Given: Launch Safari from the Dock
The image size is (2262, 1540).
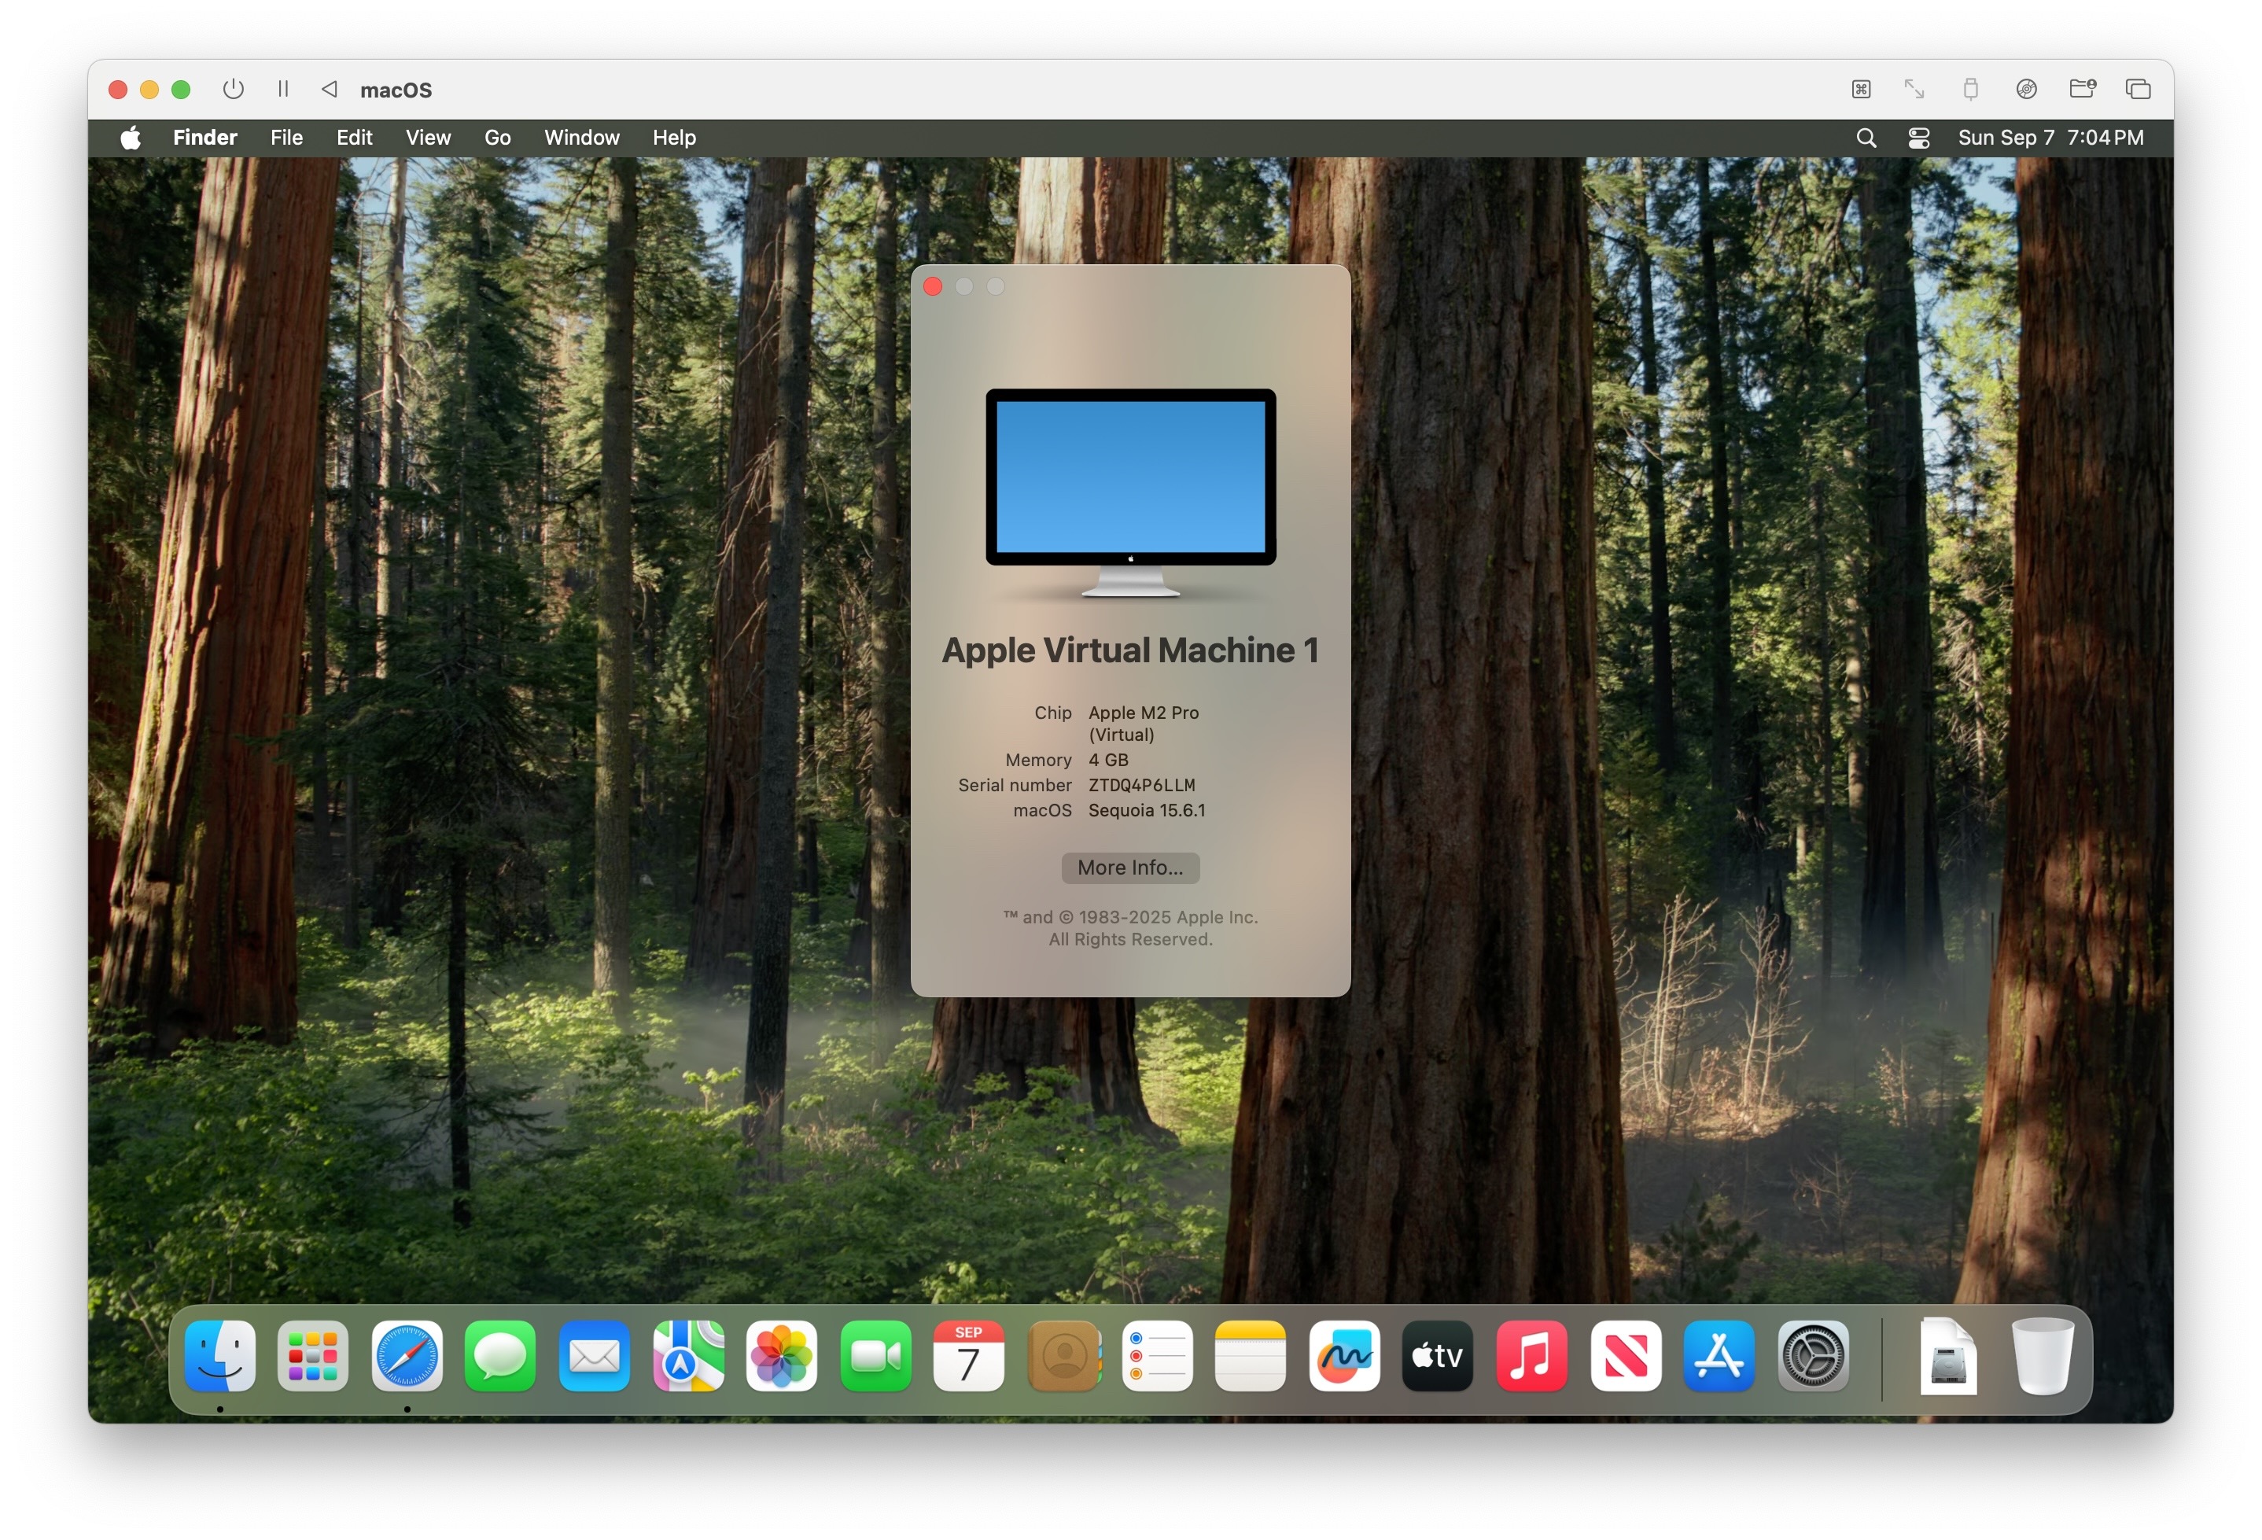Looking at the screenshot, I should coord(407,1356).
